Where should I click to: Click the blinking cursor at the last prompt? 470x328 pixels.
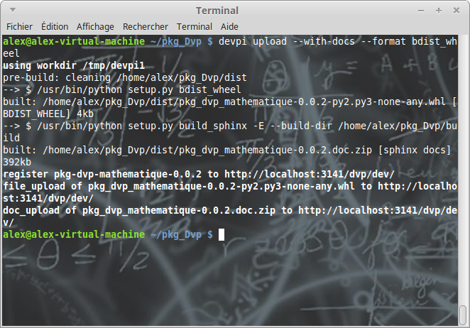221,234
